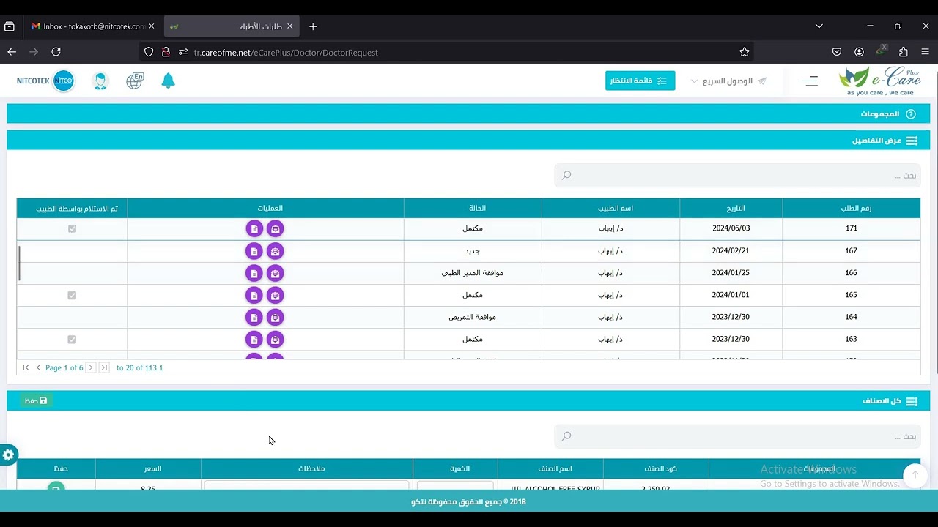Click the items search بحث field
The width and height of the screenshot is (938, 527).
tap(737, 436)
